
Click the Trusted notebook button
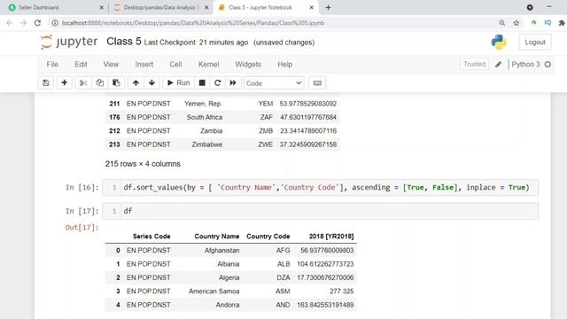475,64
